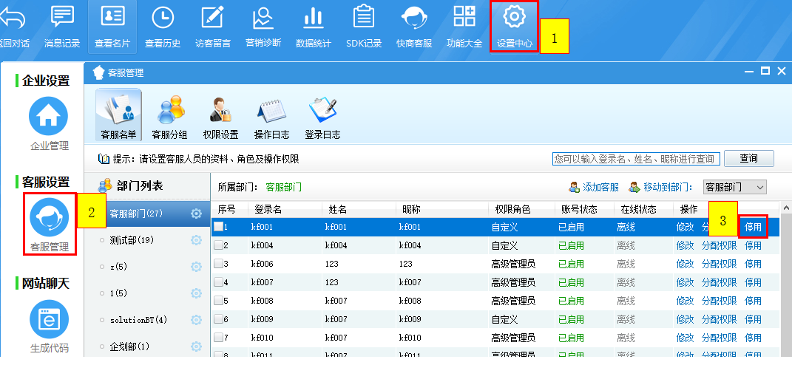Click 停用 link for kf001 row
Screen dimensions: 792x365
click(753, 227)
